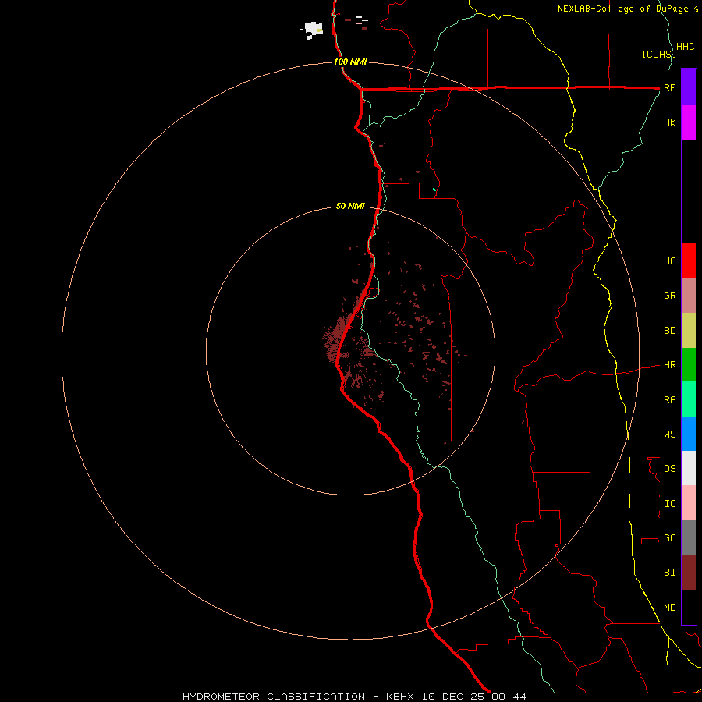This screenshot has height=702, width=702.
Task: Click the 'RA' legend label
Action: pos(670,400)
